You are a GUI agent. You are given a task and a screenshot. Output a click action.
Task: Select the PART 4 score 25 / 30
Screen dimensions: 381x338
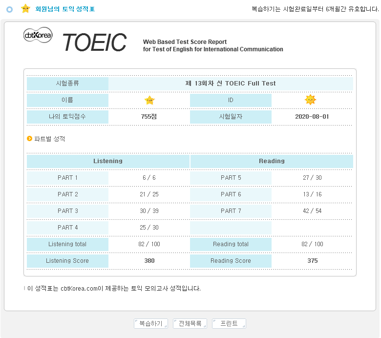149,228
